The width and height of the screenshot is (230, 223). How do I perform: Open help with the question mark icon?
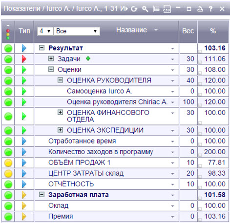coord(210,9)
